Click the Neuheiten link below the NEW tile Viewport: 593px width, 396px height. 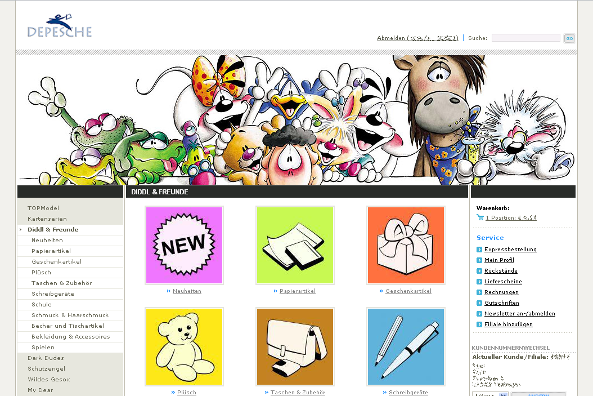[187, 291]
